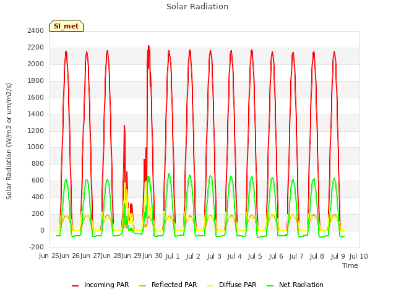Toggle the Incoming PAR legend entry
The height and width of the screenshot is (297, 396).
[100, 285]
